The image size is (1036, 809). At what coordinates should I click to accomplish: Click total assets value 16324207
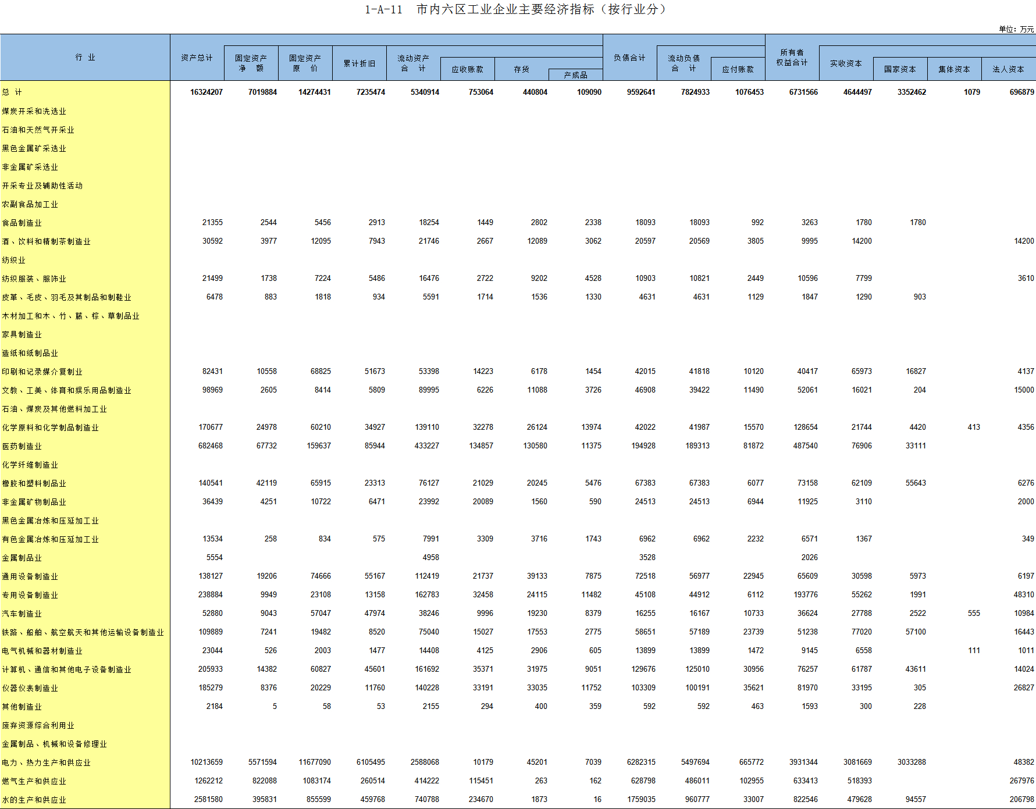click(207, 92)
